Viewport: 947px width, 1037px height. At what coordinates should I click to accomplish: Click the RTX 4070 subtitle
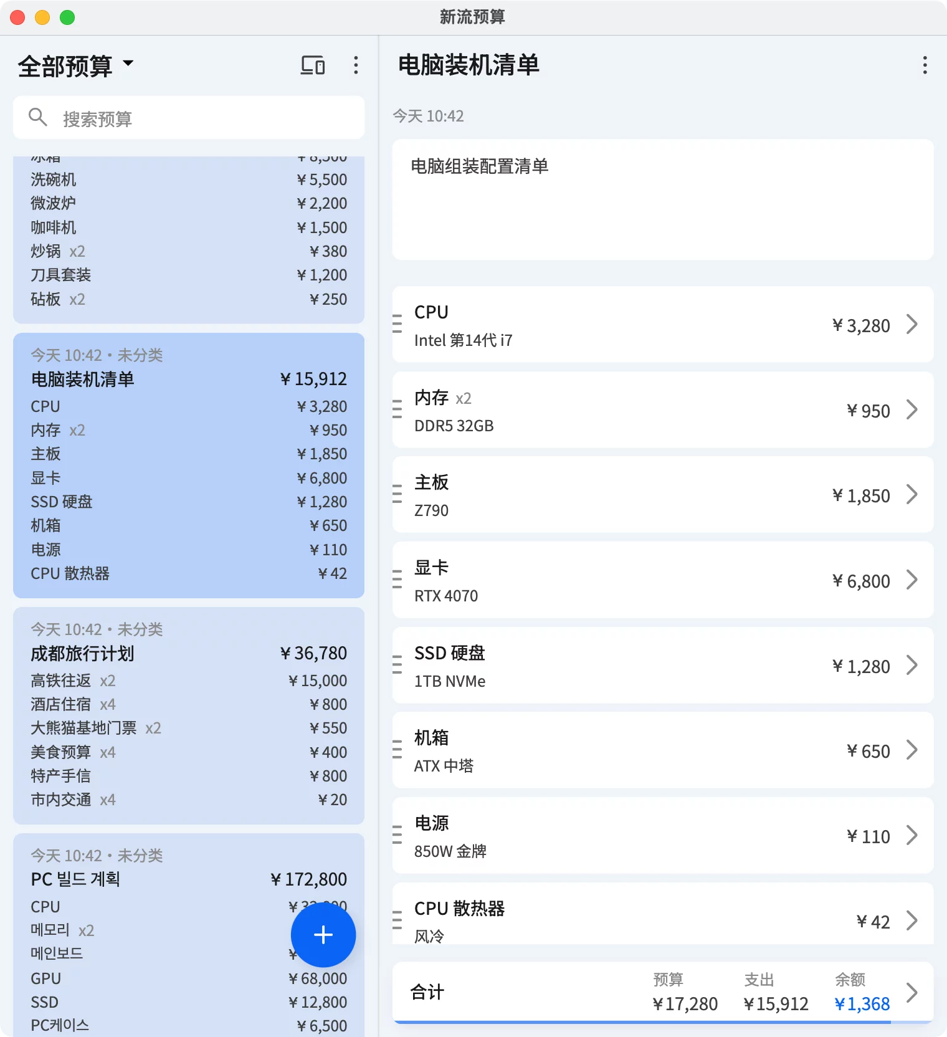click(x=446, y=596)
